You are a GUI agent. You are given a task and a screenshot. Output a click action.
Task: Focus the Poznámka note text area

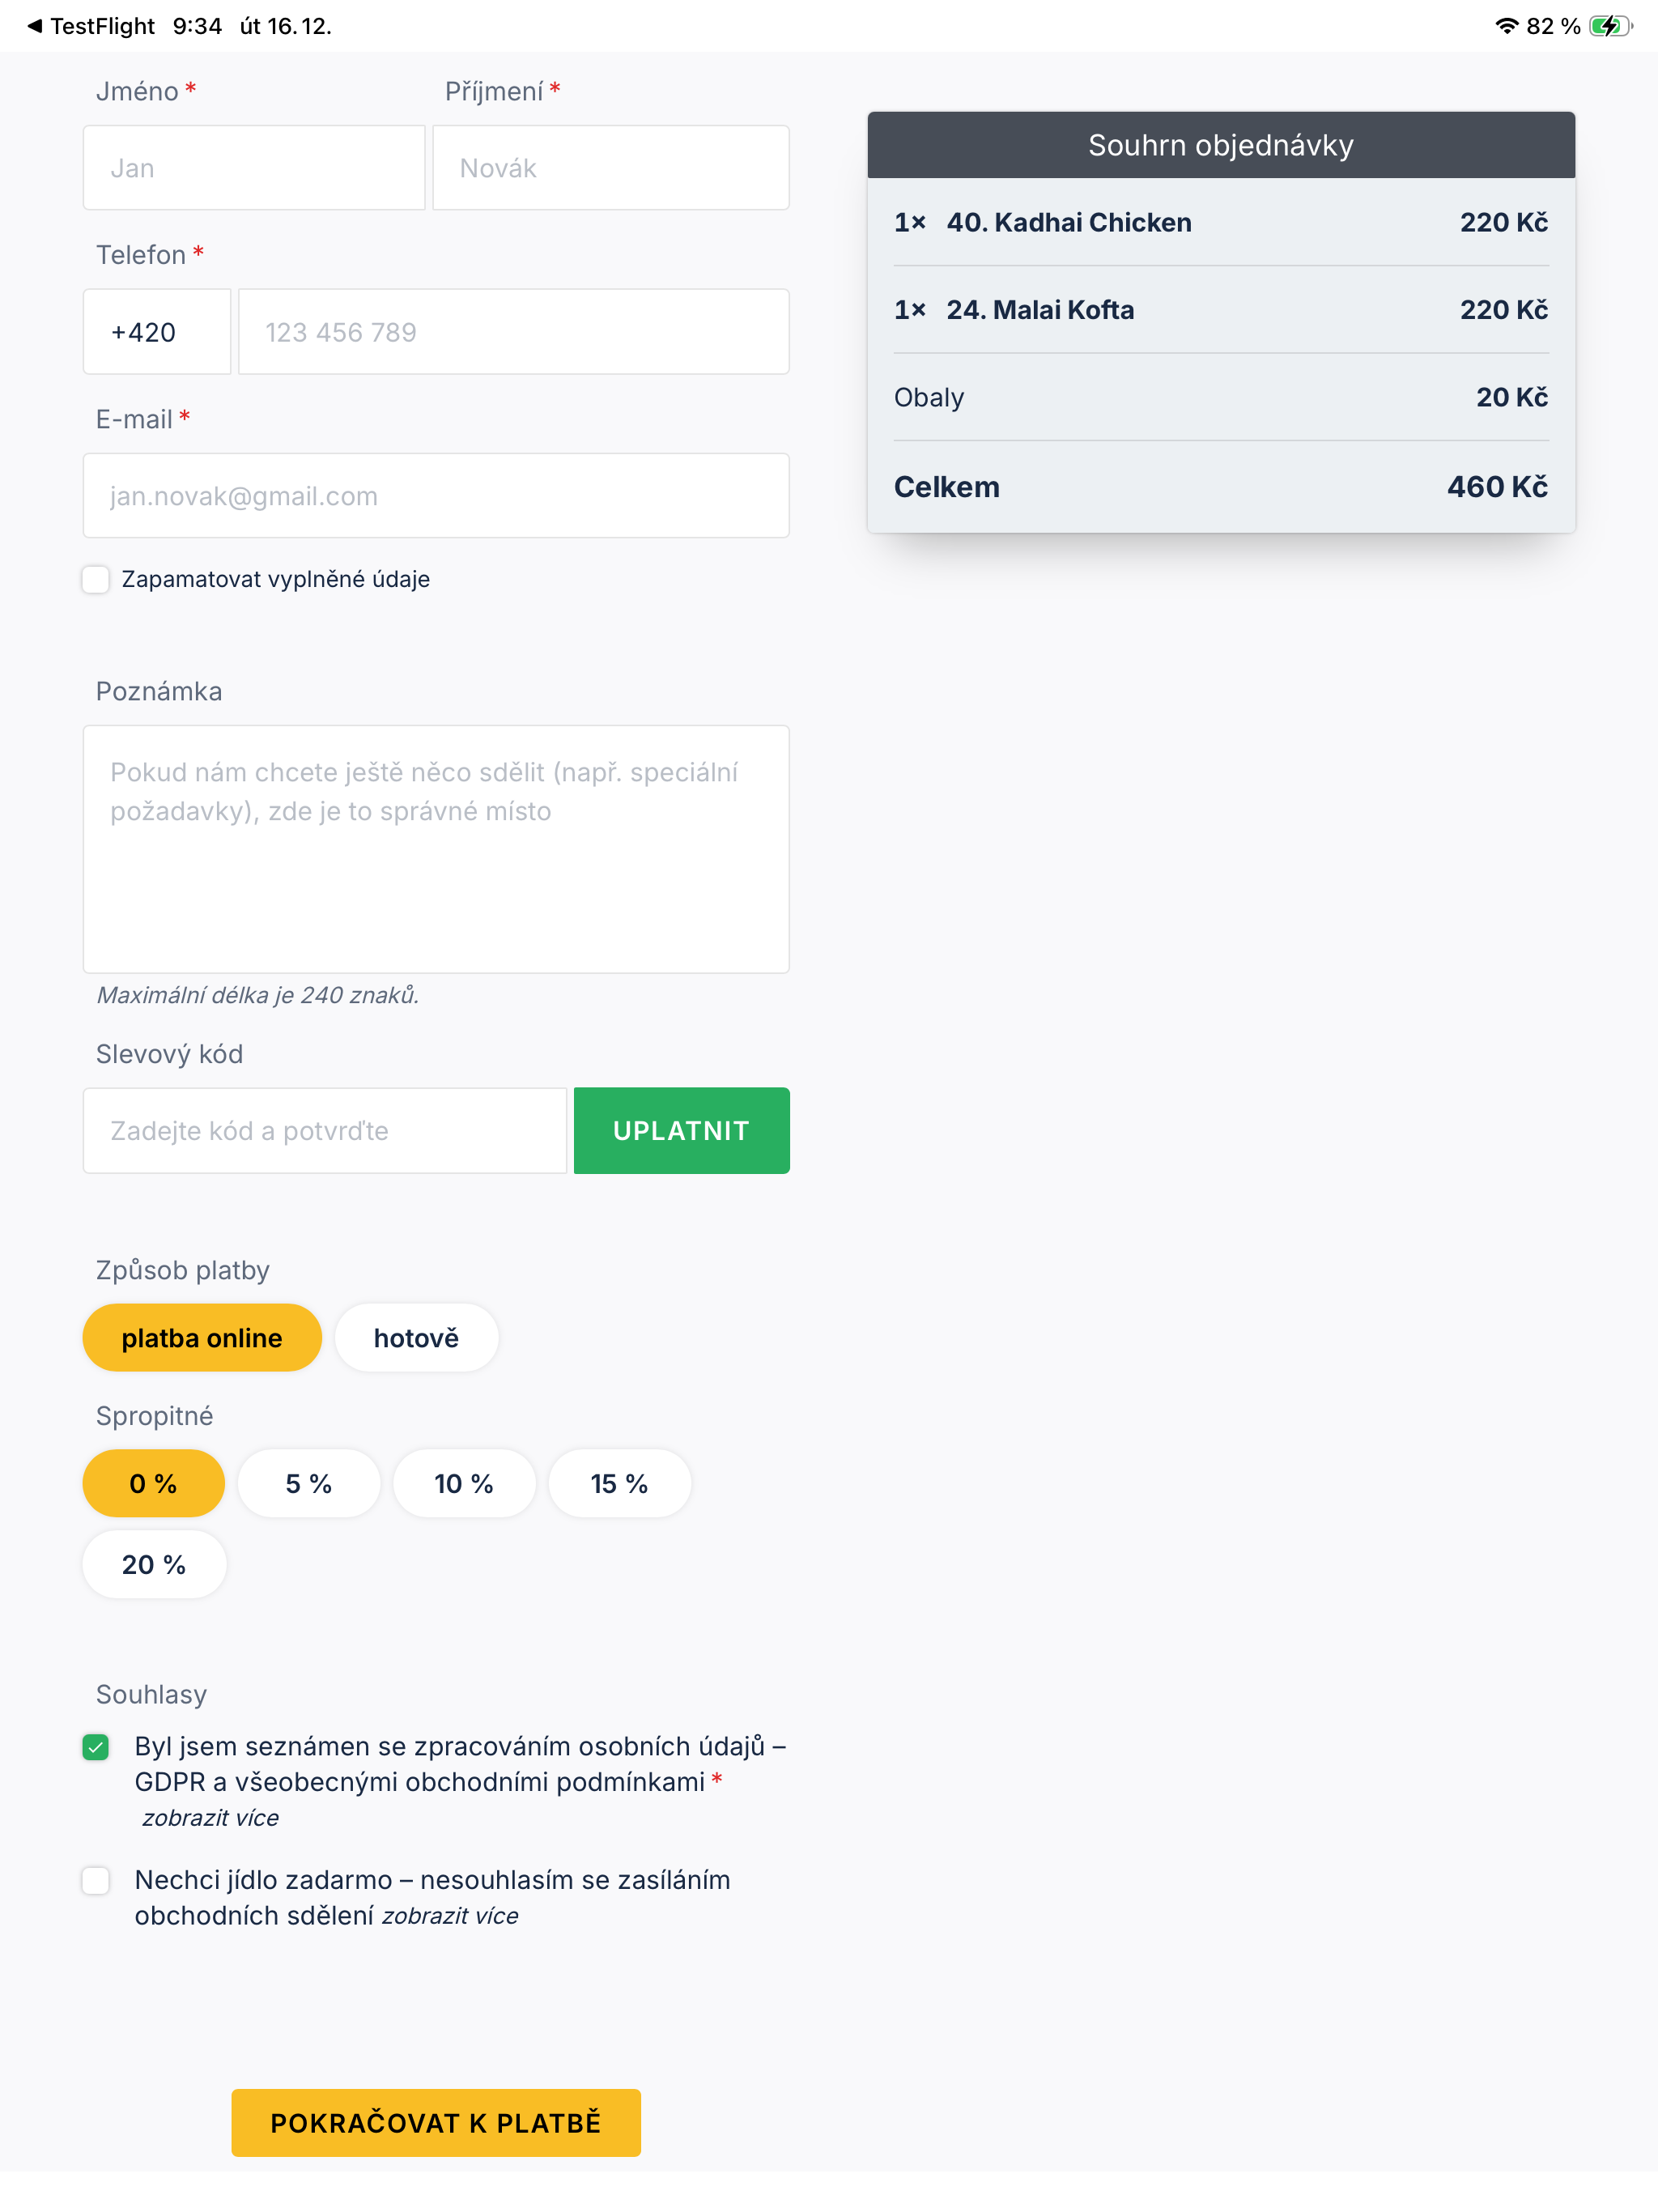[436, 849]
